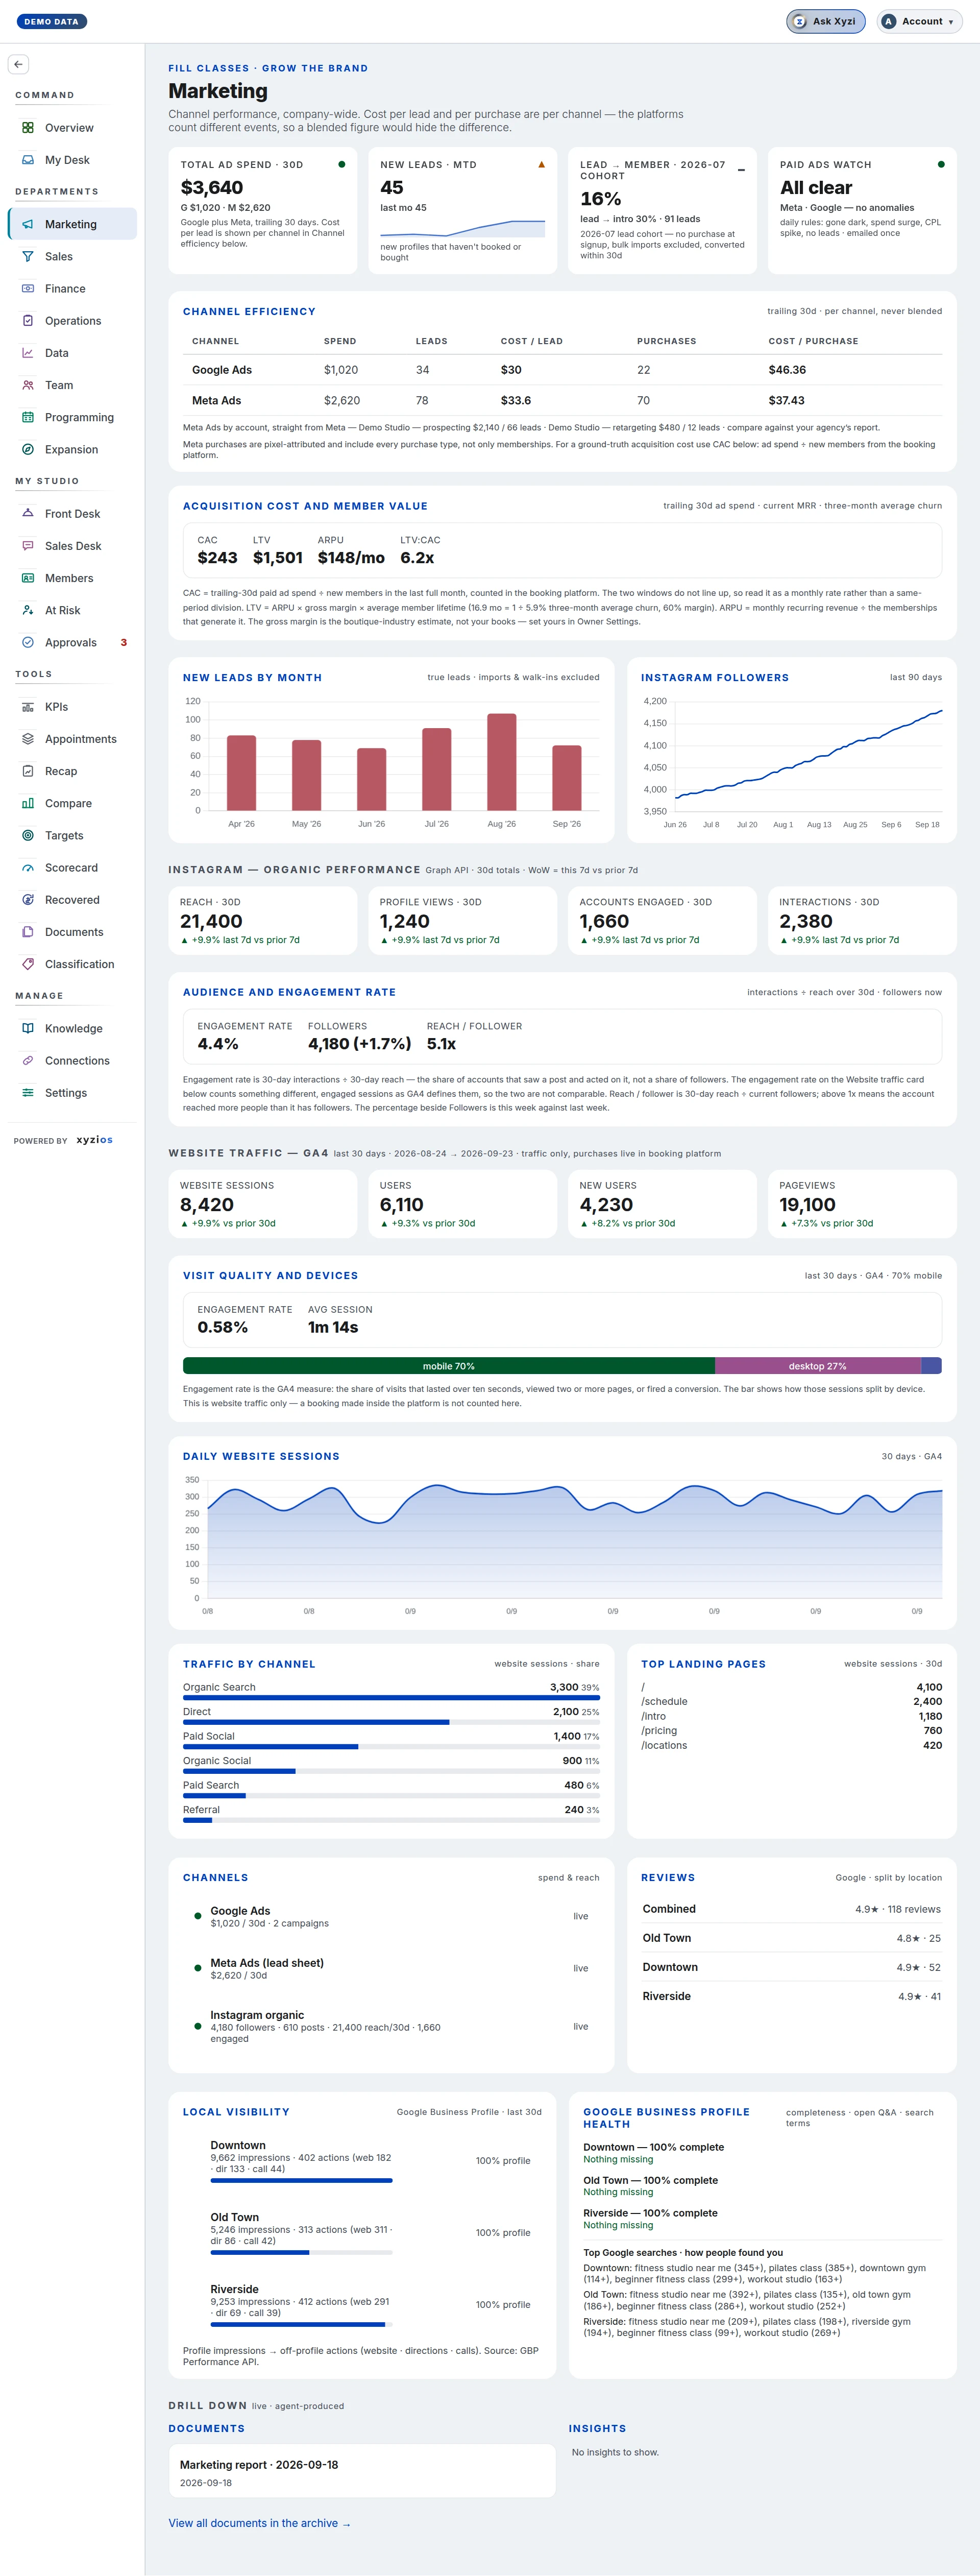The width and height of the screenshot is (980, 2576).
Task: Open the Approvals item with 3 badge
Action: pyautogui.click(x=72, y=642)
